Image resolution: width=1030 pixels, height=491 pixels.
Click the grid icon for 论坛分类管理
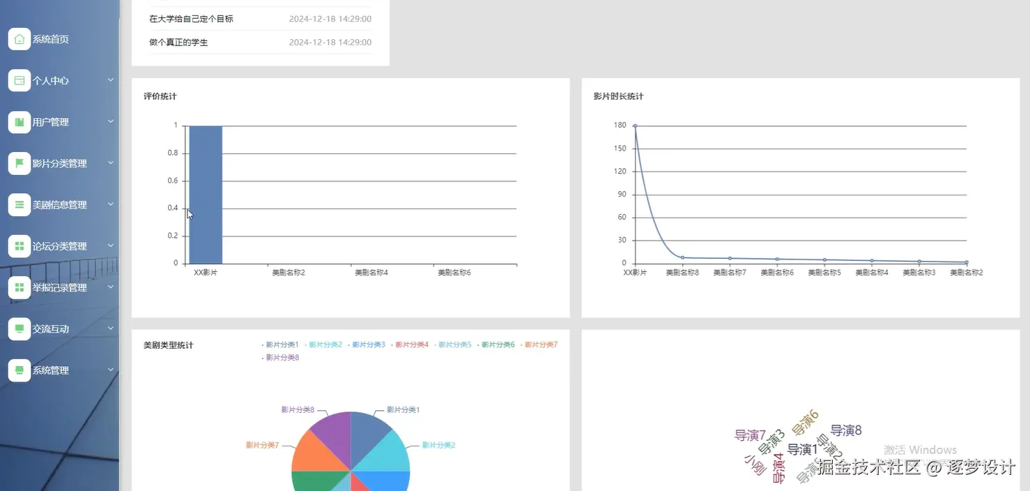[x=19, y=245]
